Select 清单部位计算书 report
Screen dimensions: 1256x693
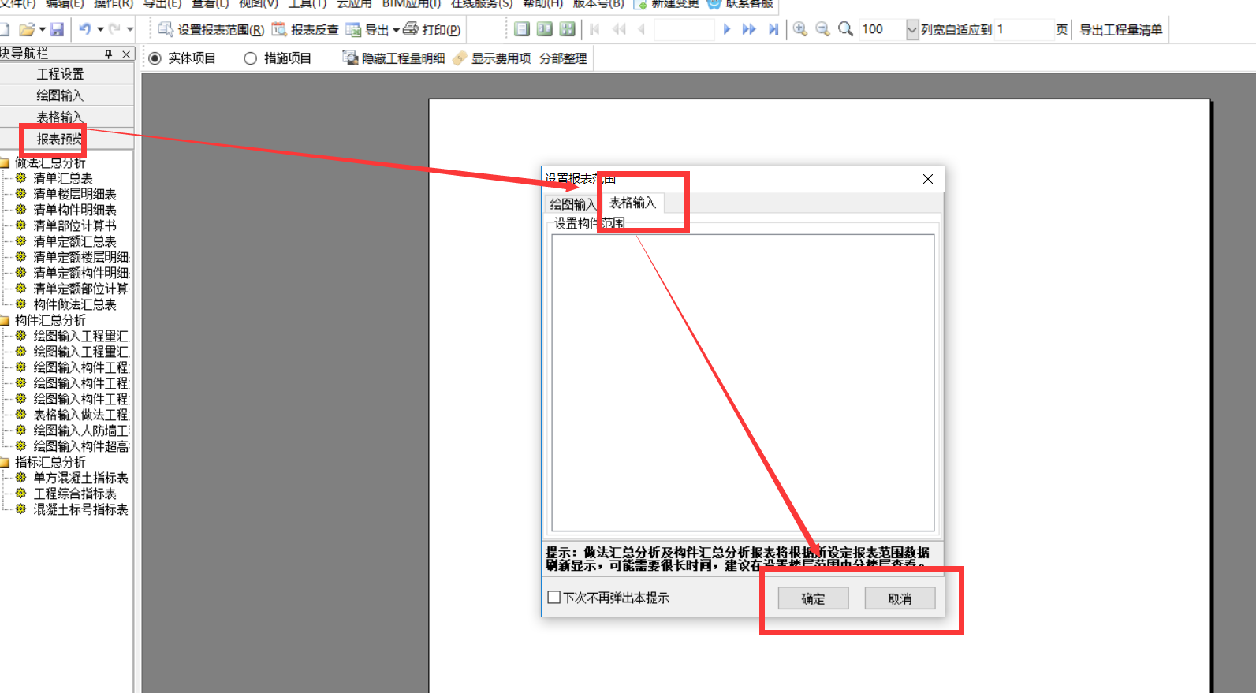point(75,225)
